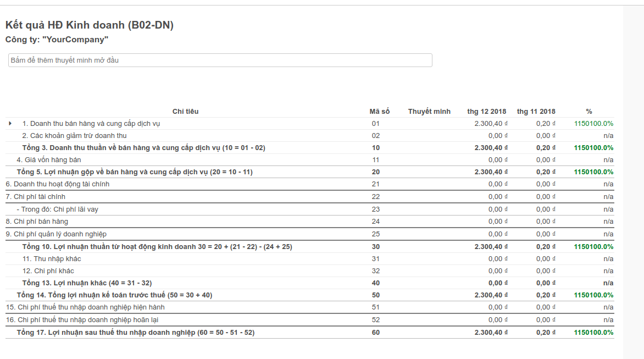
Task: Click 'n/a' percent in row code 40
Action: pos(608,283)
